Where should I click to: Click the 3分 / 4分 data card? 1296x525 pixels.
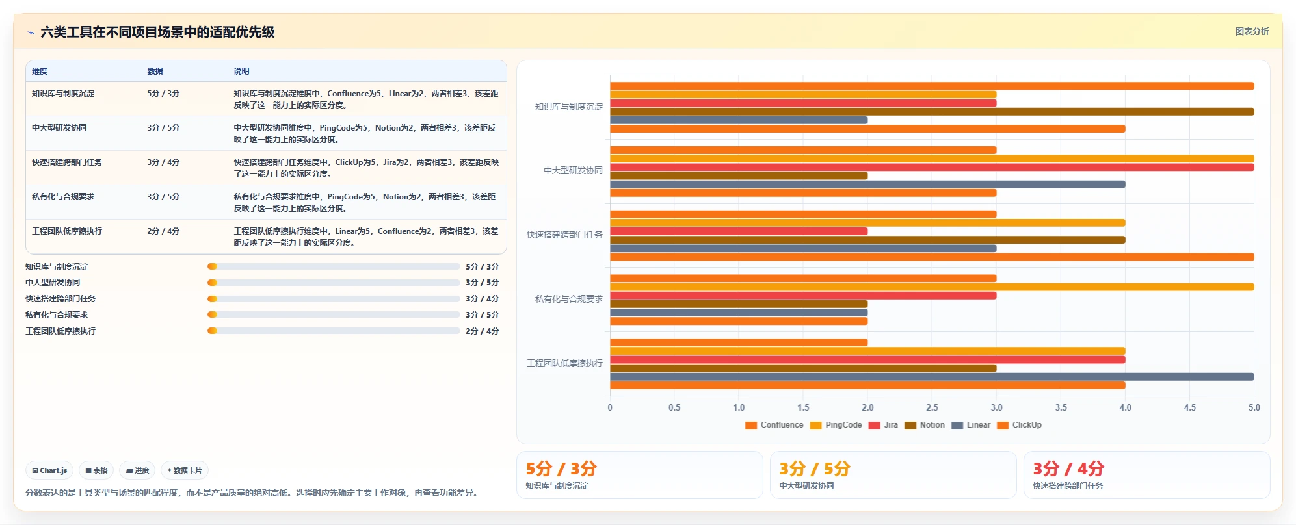point(1147,475)
